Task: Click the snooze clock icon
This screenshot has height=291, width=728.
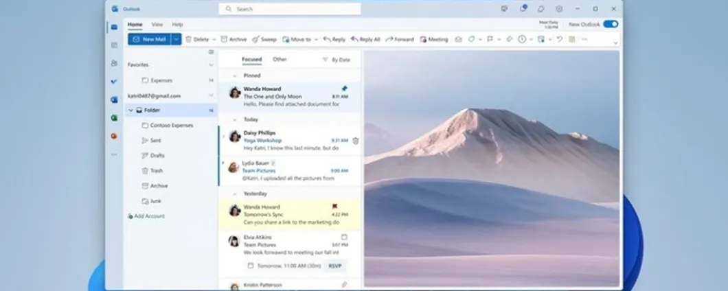Action: tap(522, 39)
